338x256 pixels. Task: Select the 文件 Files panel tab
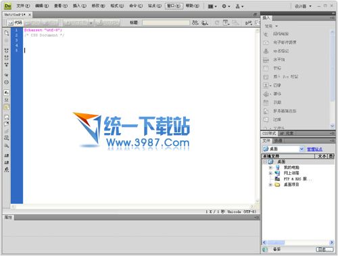click(266, 140)
